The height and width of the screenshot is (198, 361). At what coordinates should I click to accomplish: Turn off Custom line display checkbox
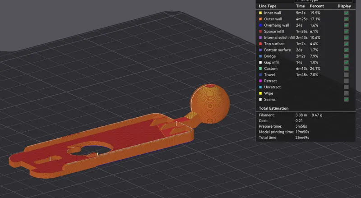[346, 69]
